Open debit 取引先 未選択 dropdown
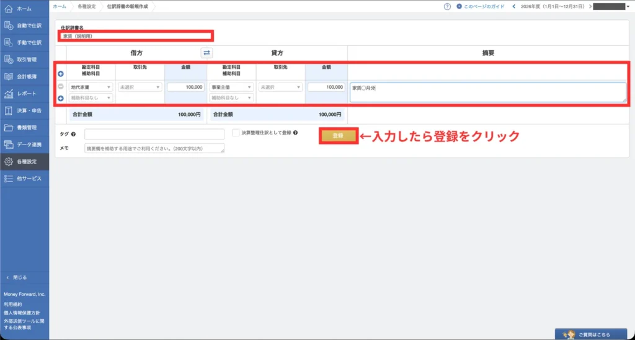 [x=140, y=87]
